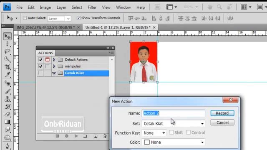Create new set in Actions panel
The width and height of the screenshot is (267, 150).
85,136
